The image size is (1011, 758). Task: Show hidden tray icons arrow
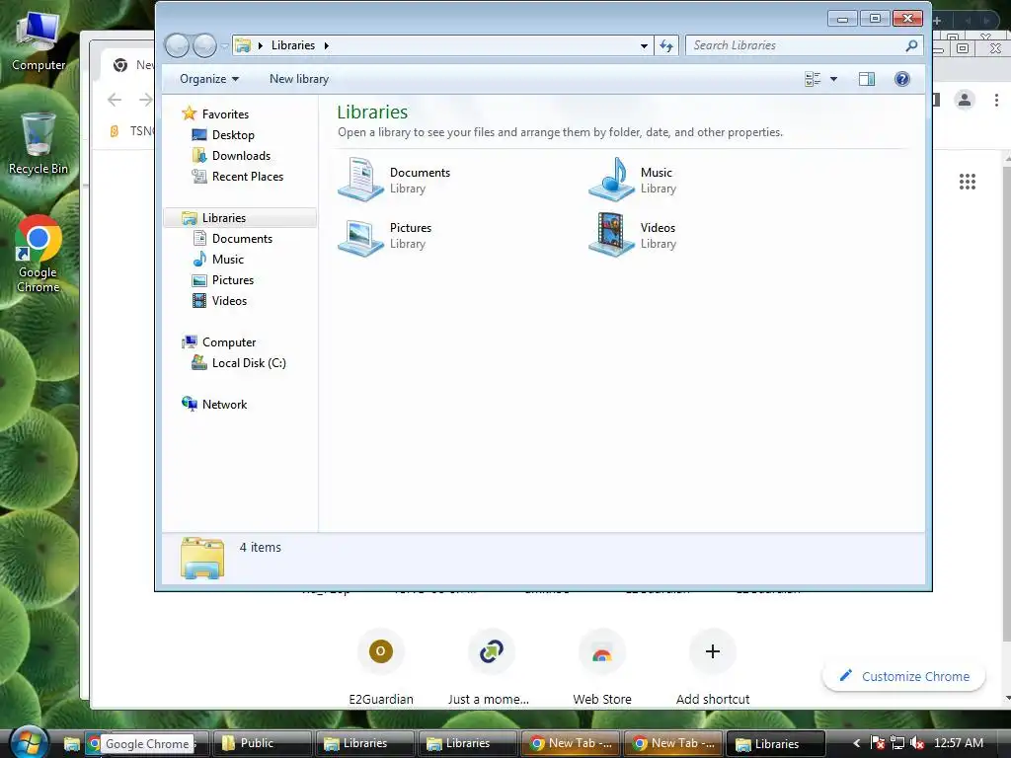coord(856,743)
